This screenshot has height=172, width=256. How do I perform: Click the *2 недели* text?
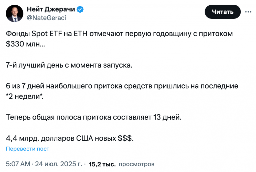point(25,96)
